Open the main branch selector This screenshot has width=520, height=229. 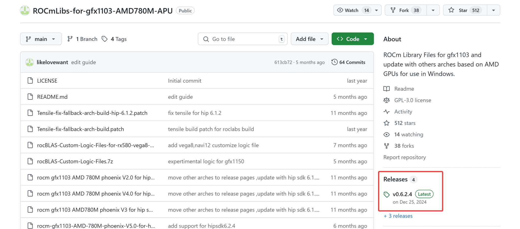[x=41, y=39]
